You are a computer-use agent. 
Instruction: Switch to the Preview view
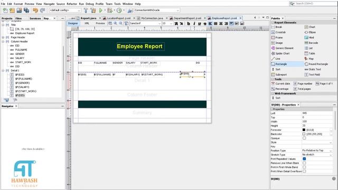100,23
